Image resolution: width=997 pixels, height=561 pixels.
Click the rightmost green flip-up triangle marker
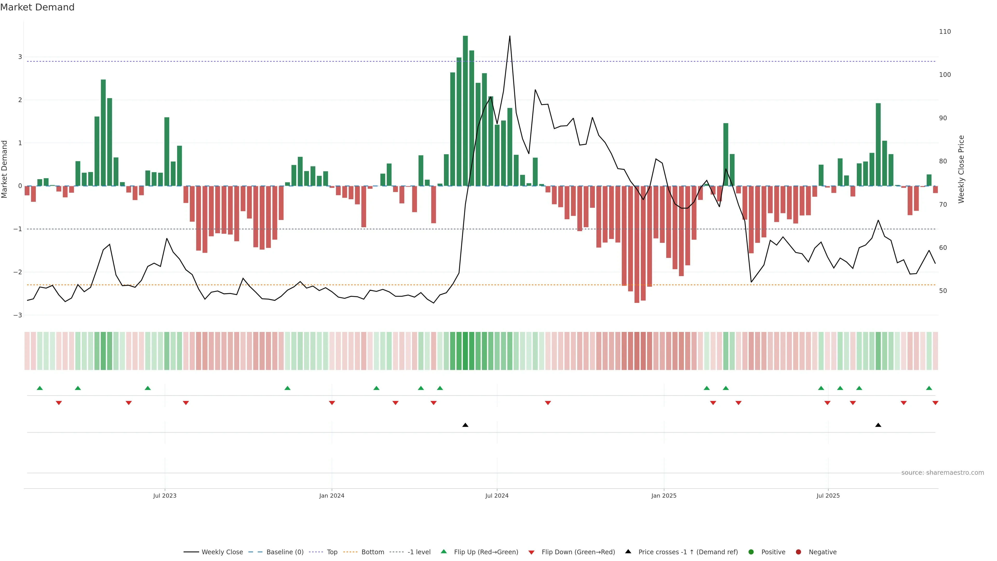pyautogui.click(x=929, y=388)
